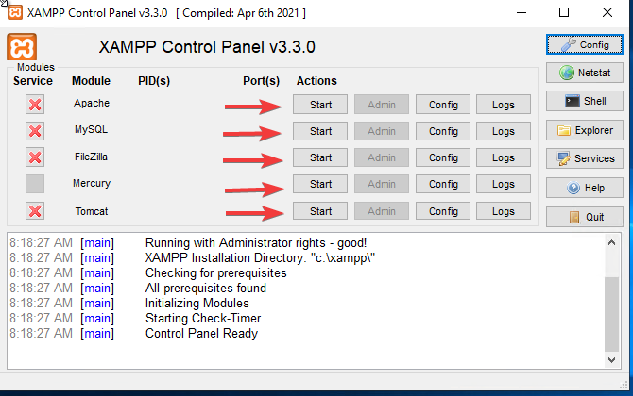633x396 pixels.
Task: Open the Services button
Action: (x=585, y=158)
